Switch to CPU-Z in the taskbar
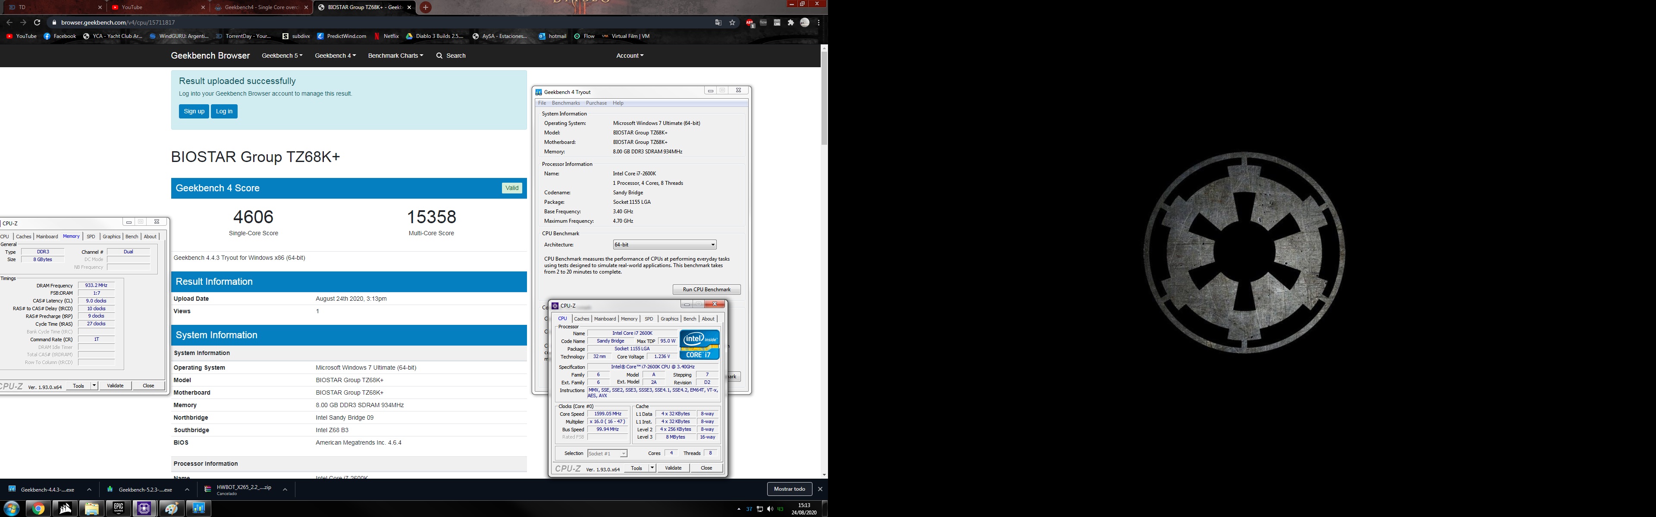 coord(144,509)
